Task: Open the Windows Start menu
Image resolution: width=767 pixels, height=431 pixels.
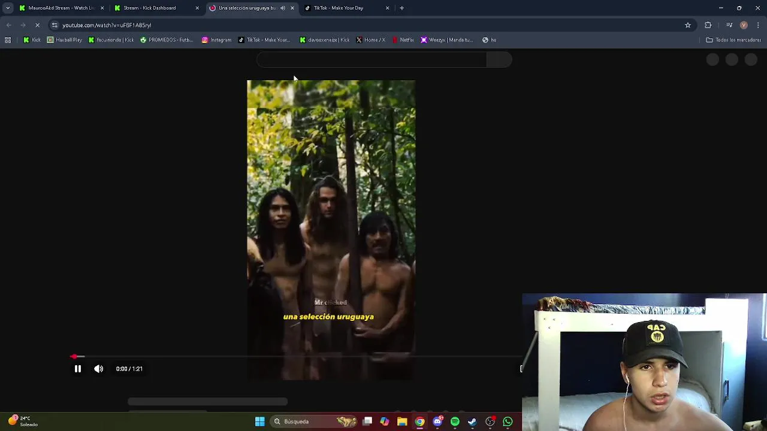Action: [x=259, y=421]
